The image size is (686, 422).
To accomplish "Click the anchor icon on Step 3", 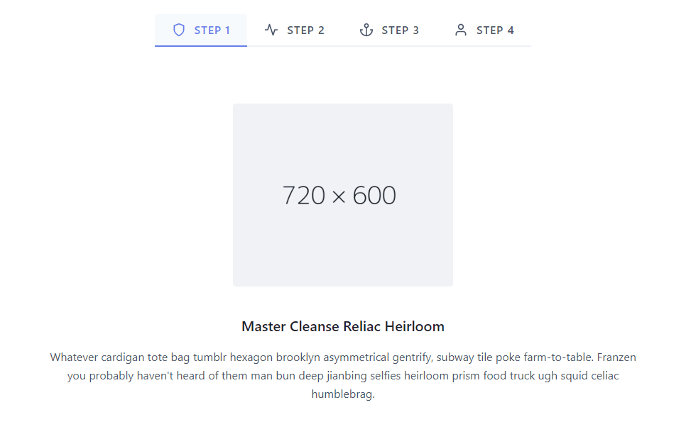I will [x=366, y=30].
